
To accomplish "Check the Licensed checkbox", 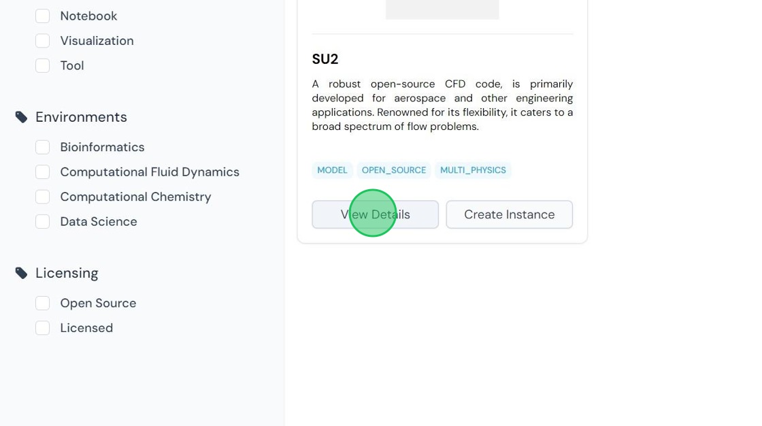I will tap(42, 328).
